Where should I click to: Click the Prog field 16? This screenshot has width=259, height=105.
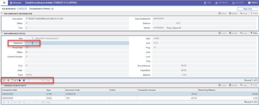pos(205,48)
